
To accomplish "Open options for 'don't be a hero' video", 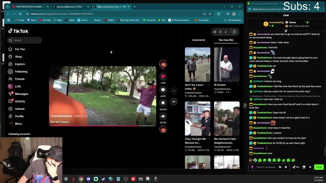I will click(x=209, y=85).
